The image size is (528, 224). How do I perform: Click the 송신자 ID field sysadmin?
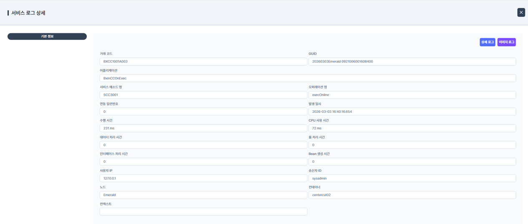click(412, 178)
